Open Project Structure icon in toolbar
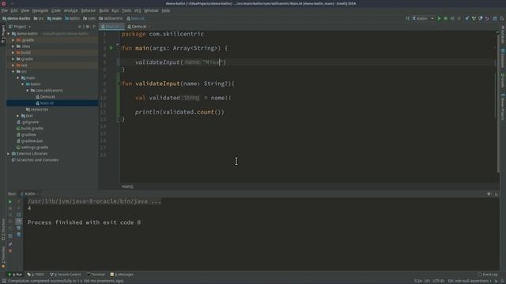Viewport: 506px width, 284px height. (x=495, y=19)
